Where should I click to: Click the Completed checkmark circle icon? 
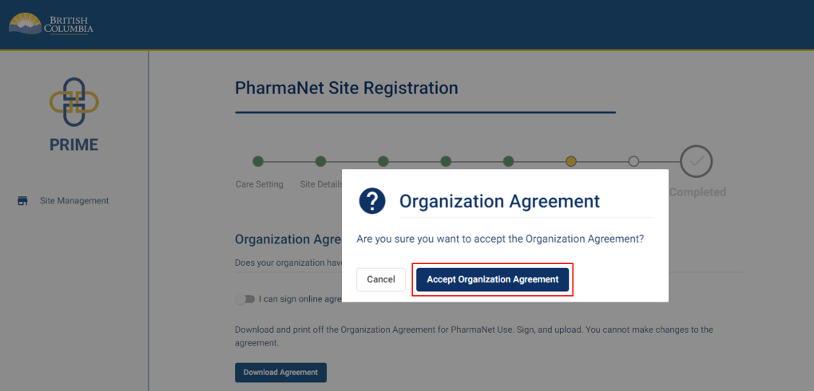696,161
